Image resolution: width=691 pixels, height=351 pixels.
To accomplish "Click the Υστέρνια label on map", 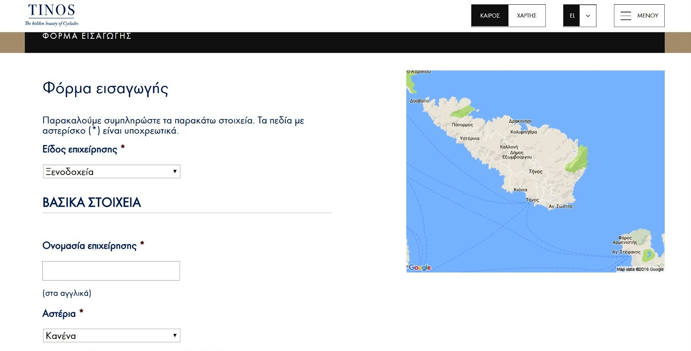I will [469, 139].
